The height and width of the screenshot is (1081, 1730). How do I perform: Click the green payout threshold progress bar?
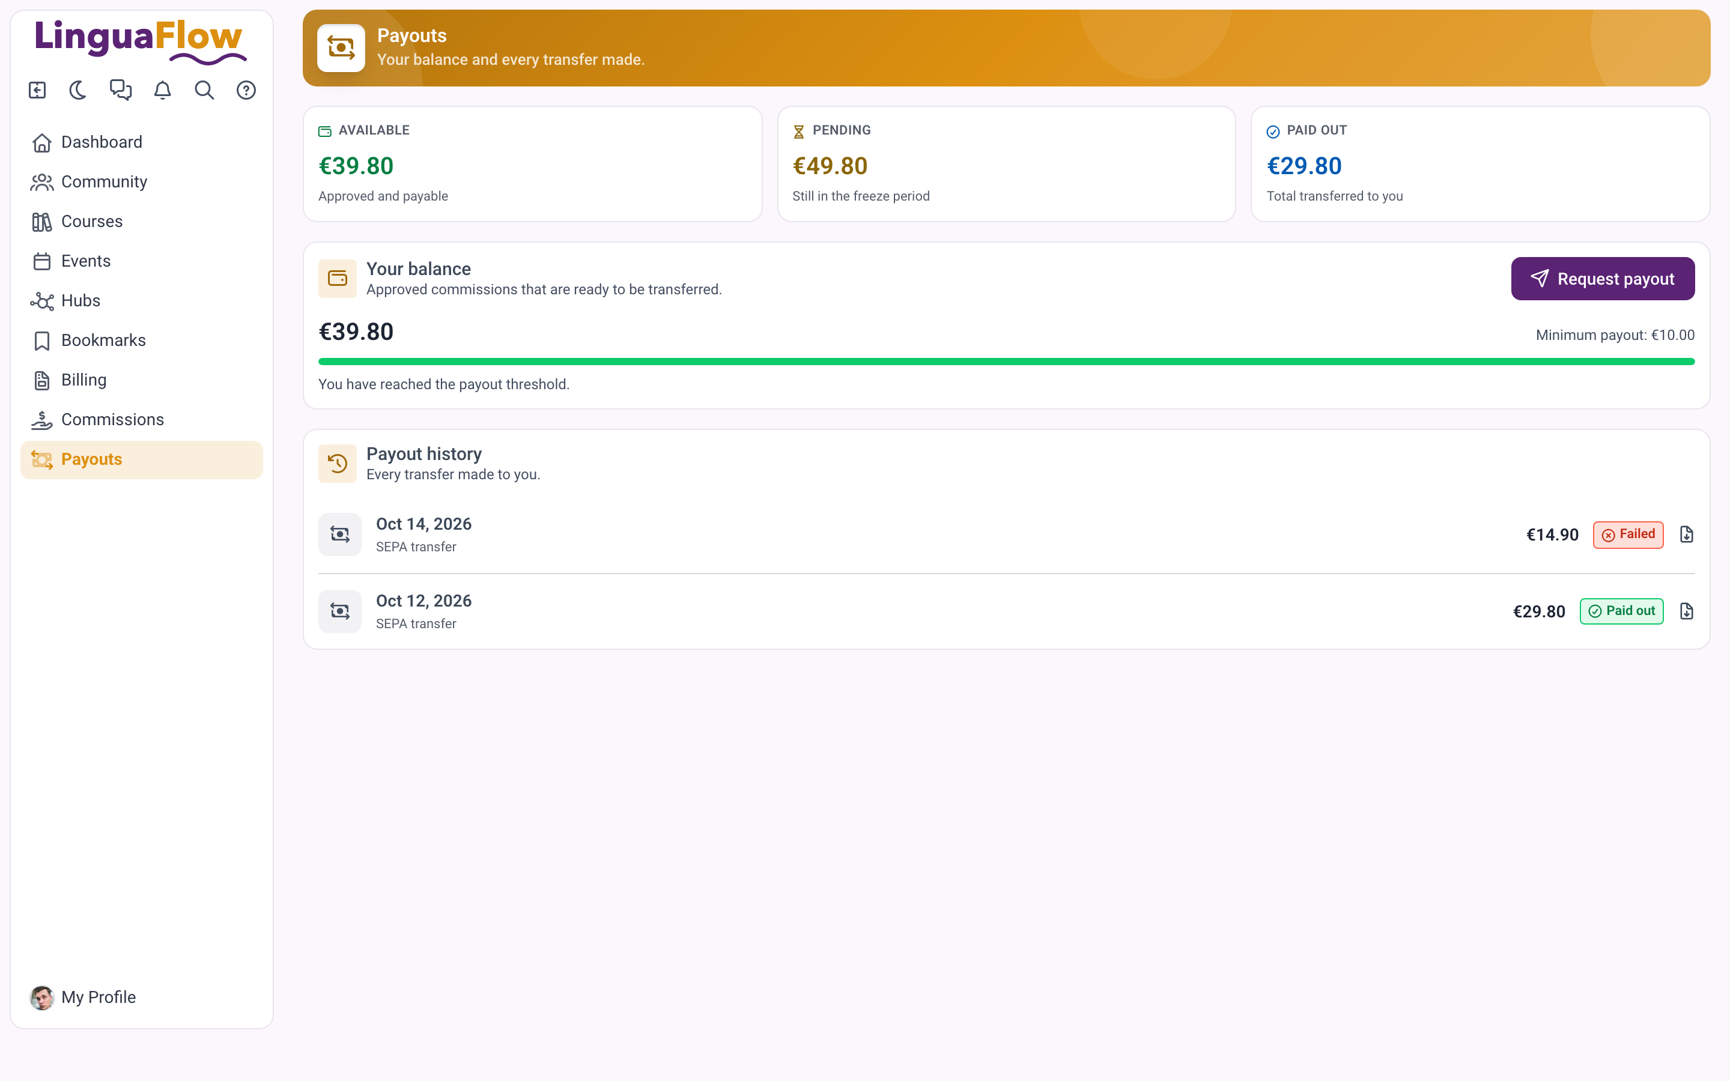coord(1006,362)
